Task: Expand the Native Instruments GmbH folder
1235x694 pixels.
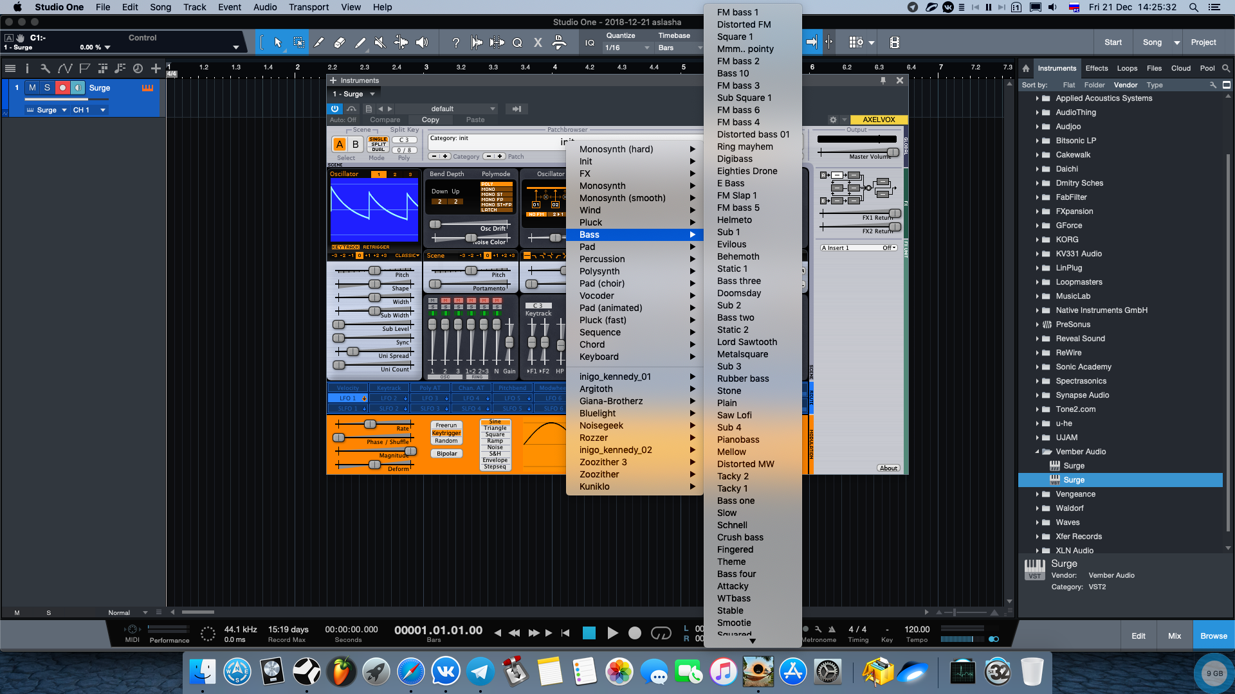Action: pyautogui.click(x=1037, y=310)
